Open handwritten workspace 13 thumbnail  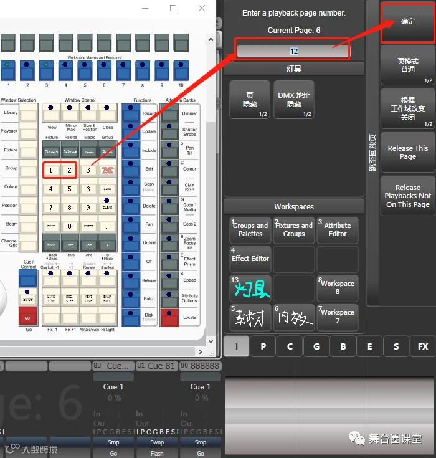[x=250, y=288]
